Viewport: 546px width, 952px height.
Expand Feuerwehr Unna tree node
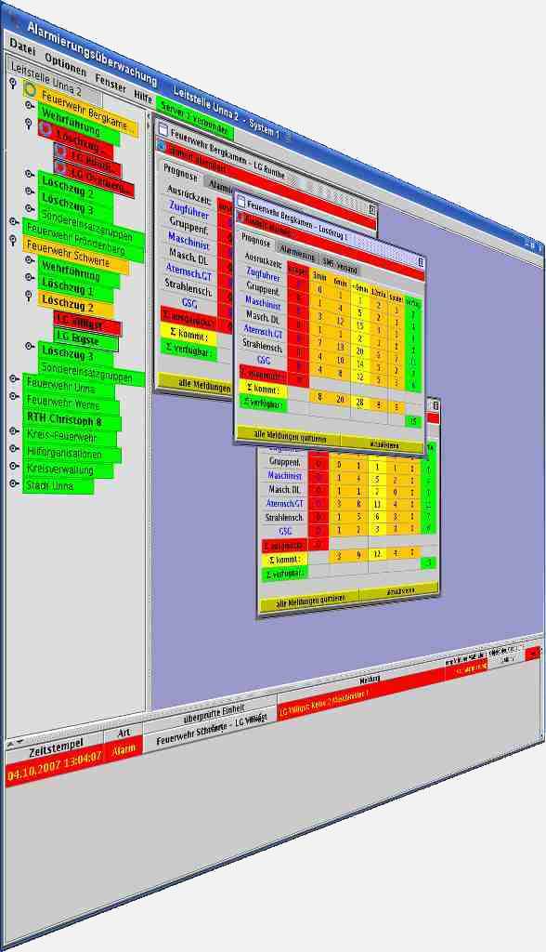pyautogui.click(x=15, y=379)
